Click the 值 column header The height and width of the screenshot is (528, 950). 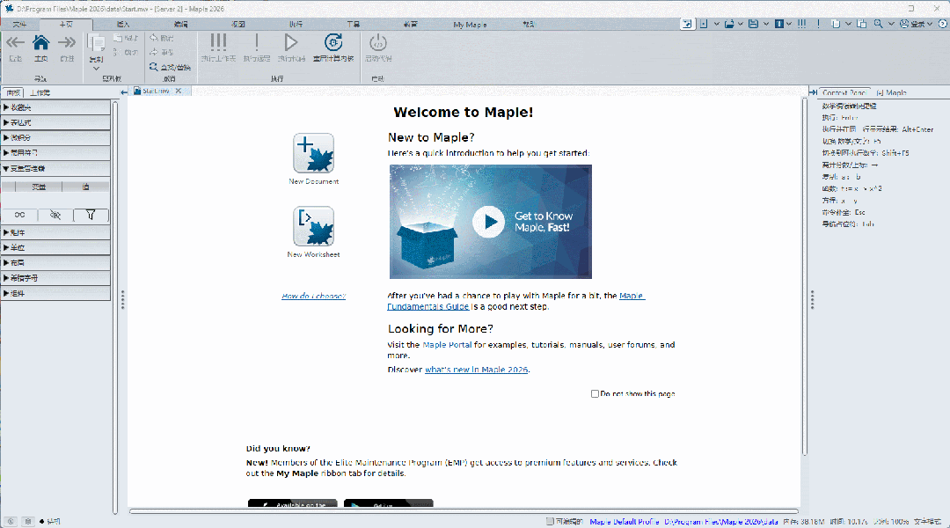[85, 187]
